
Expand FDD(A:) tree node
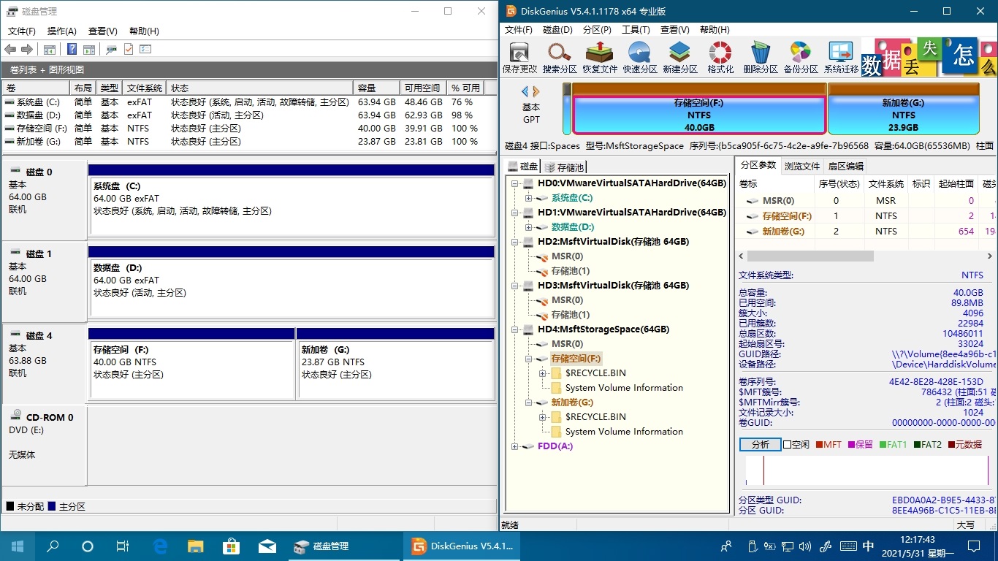(x=515, y=446)
